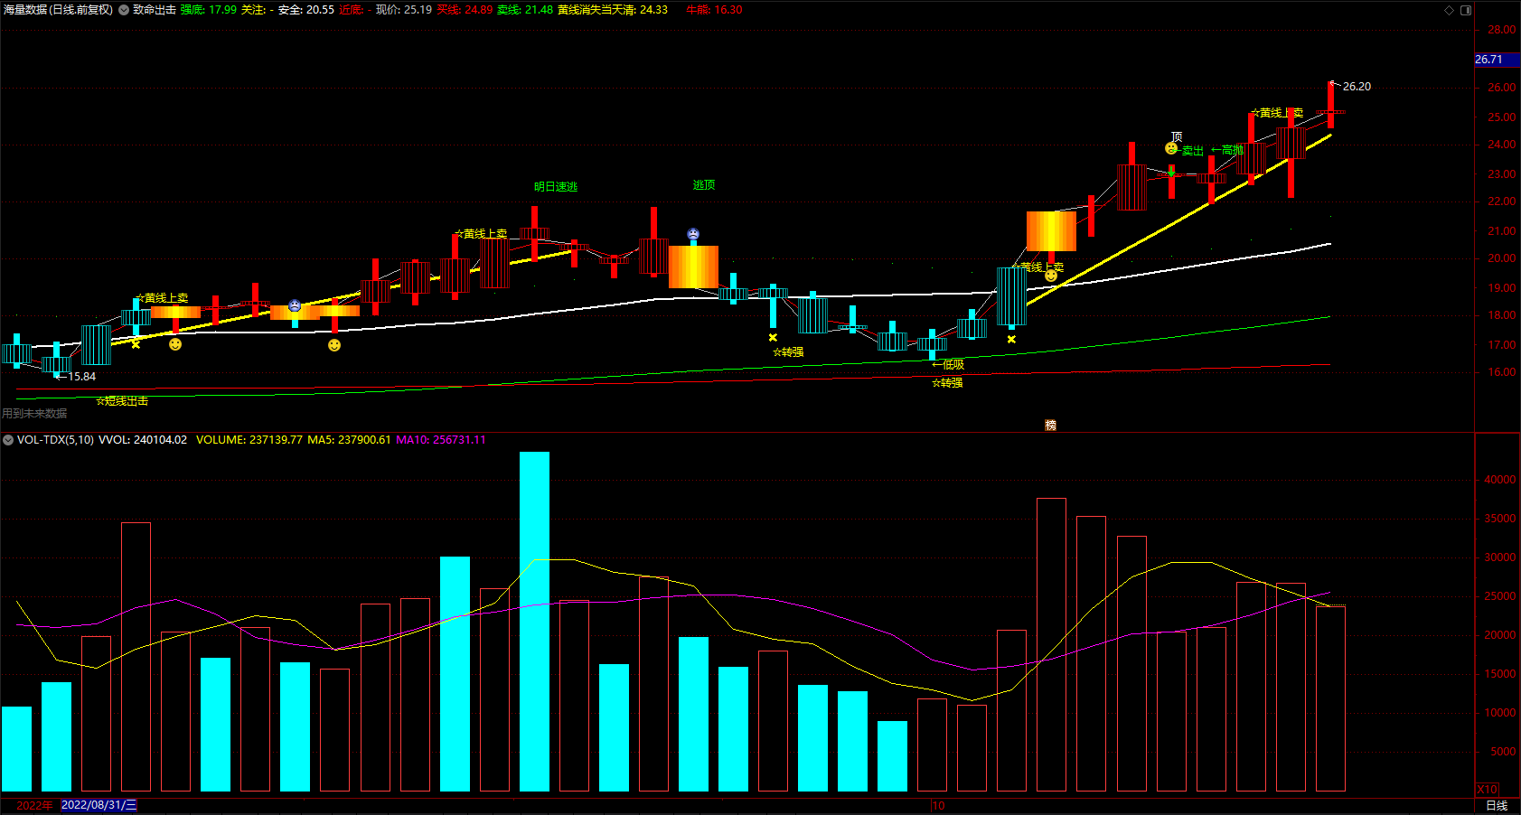Click the 买线: 24.89 value
This screenshot has width=1521, height=815.
[465, 10]
